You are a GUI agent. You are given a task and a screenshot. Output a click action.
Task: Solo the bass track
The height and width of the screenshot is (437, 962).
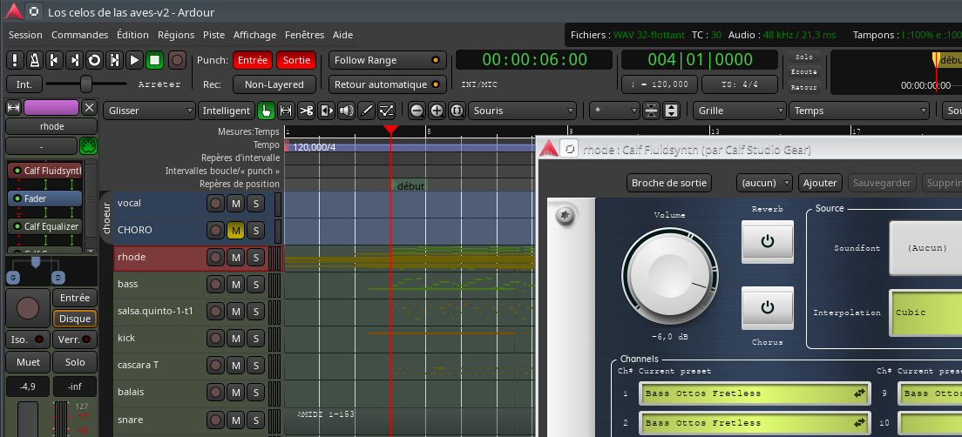tap(254, 284)
